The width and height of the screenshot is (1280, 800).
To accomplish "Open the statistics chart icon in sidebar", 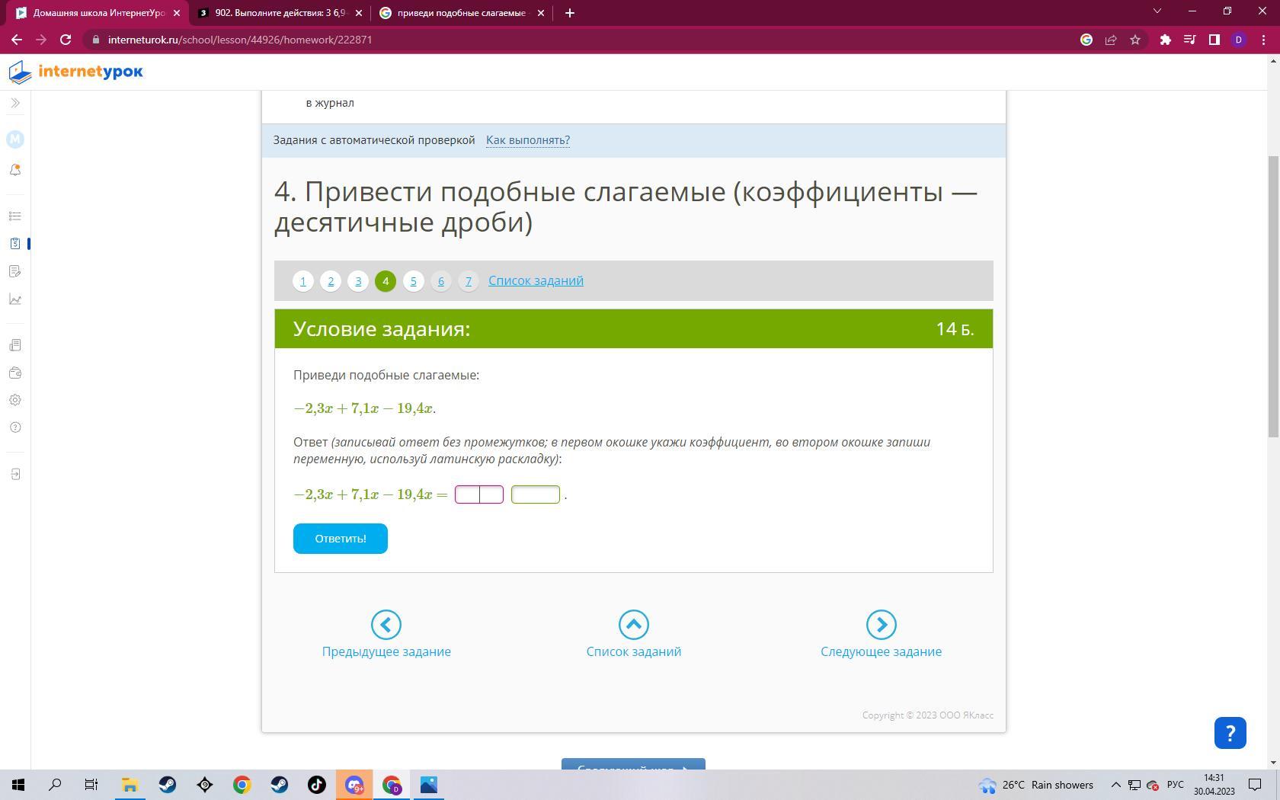I will [15, 299].
